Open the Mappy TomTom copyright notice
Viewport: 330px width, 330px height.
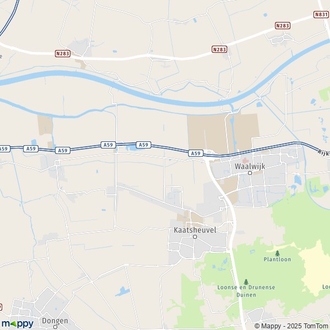pos(292,326)
